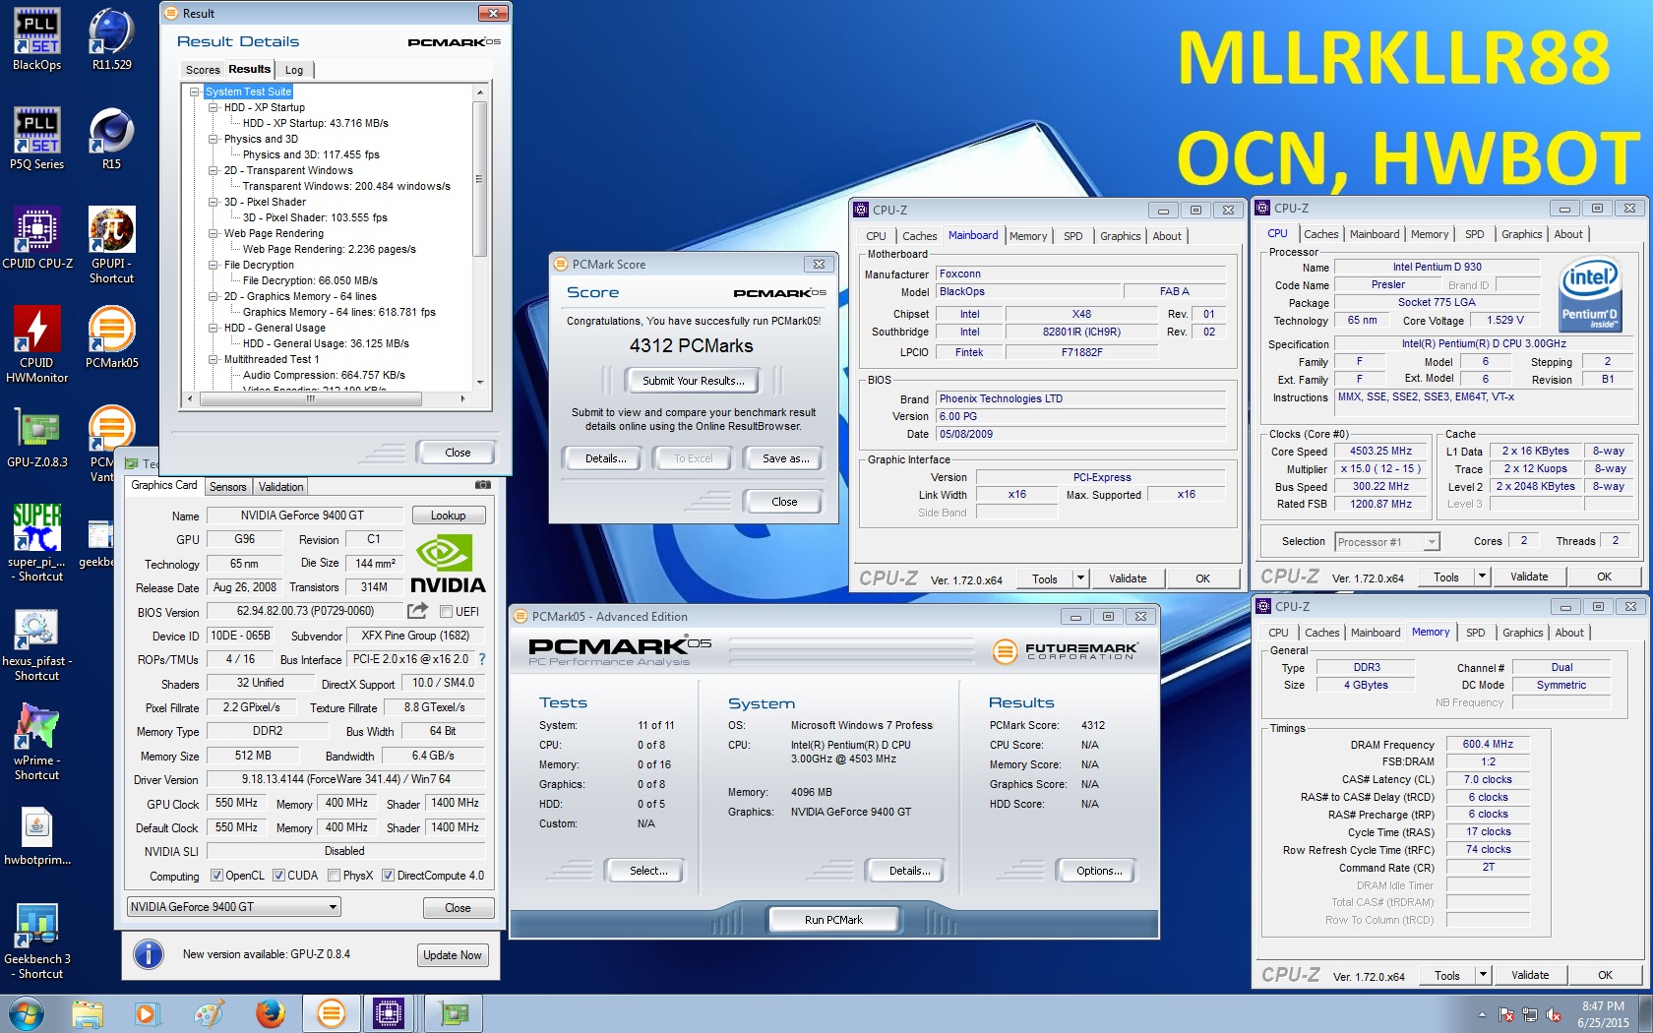Click the Update Now button

pos(453,955)
